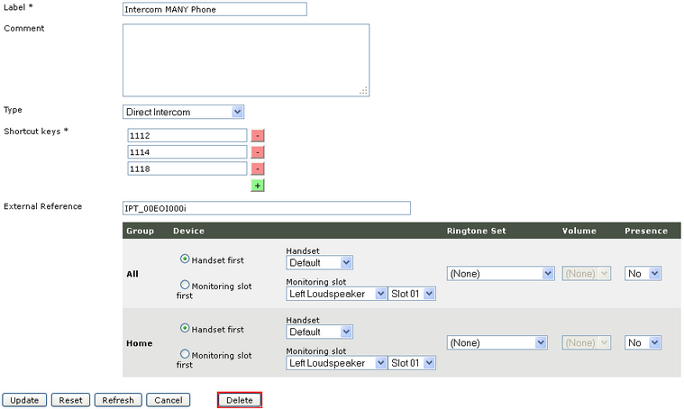Click the Refresh button
This screenshot has height=409, width=684.
(x=118, y=400)
